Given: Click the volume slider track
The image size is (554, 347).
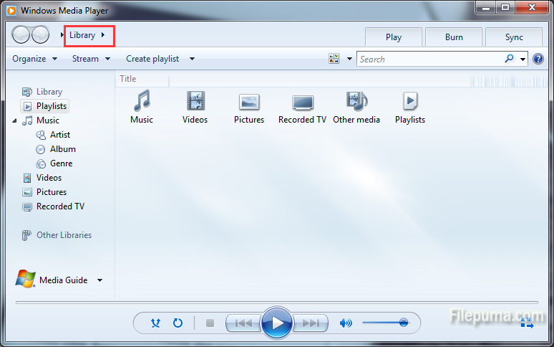Looking at the screenshot, I should coord(383,323).
